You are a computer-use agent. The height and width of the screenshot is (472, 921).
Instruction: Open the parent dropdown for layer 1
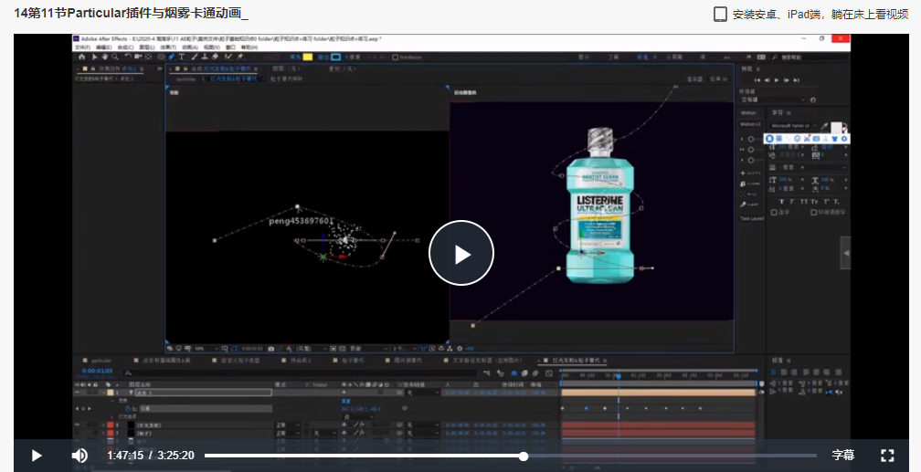[422, 393]
